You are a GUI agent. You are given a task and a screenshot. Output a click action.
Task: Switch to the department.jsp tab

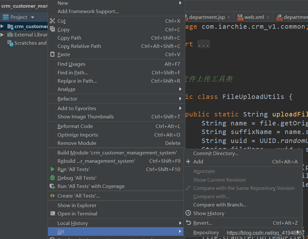pos(207,17)
